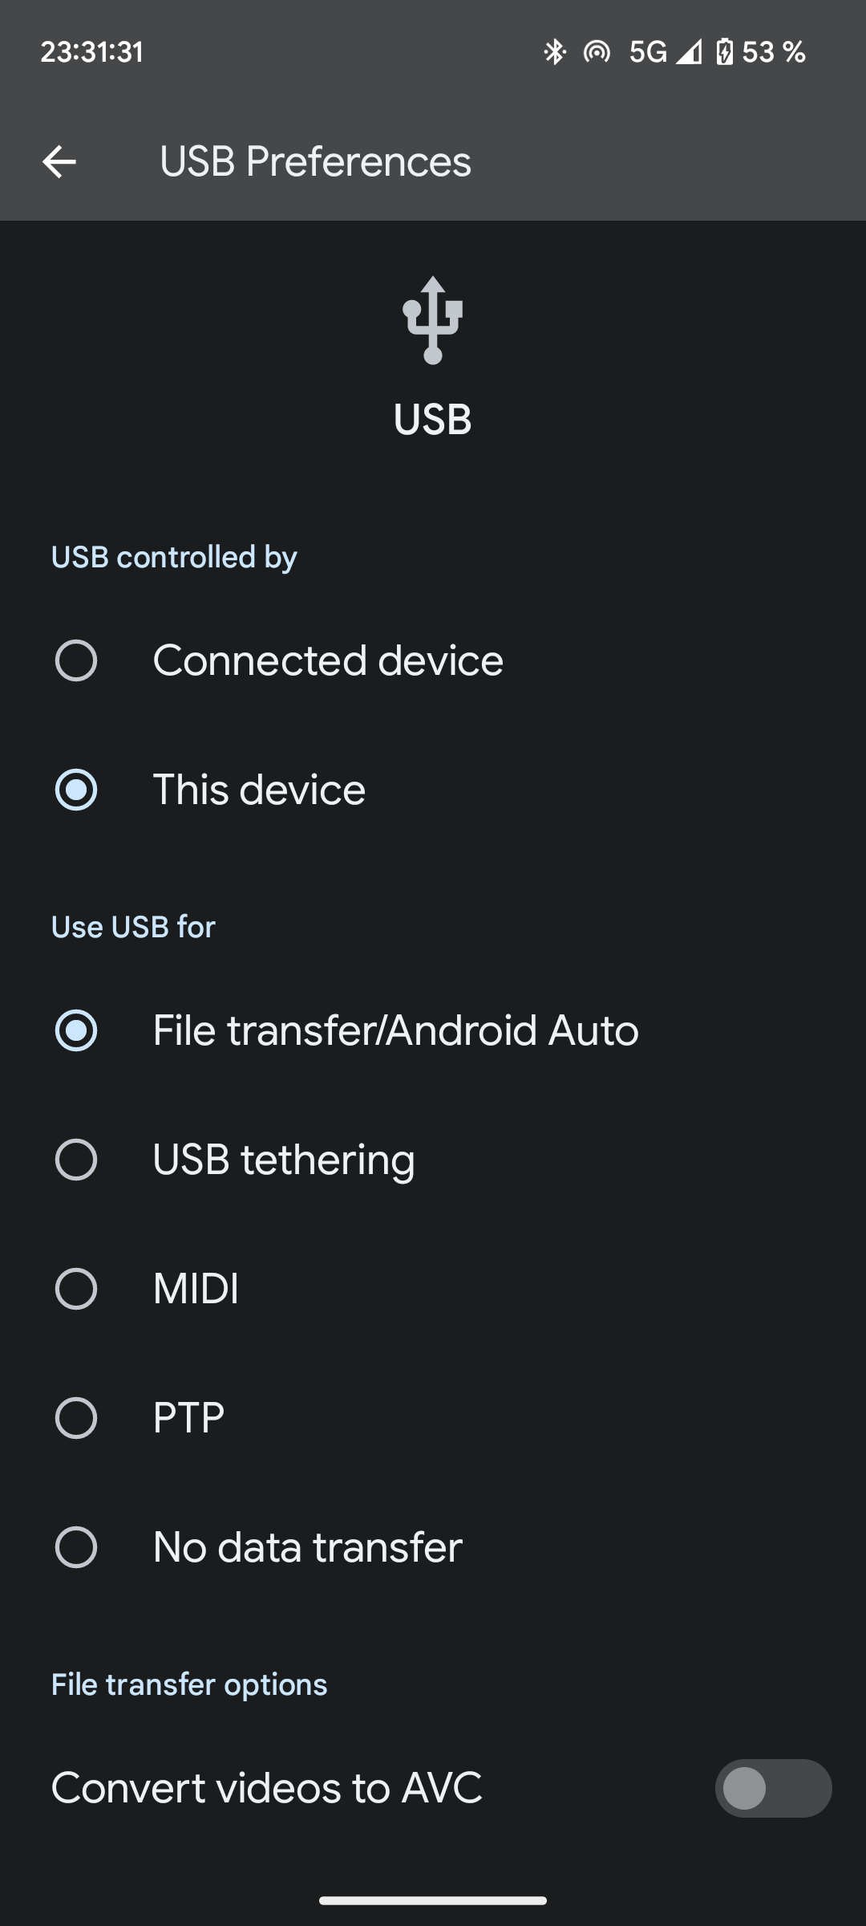Select the Connected device radio button

pos(77,660)
